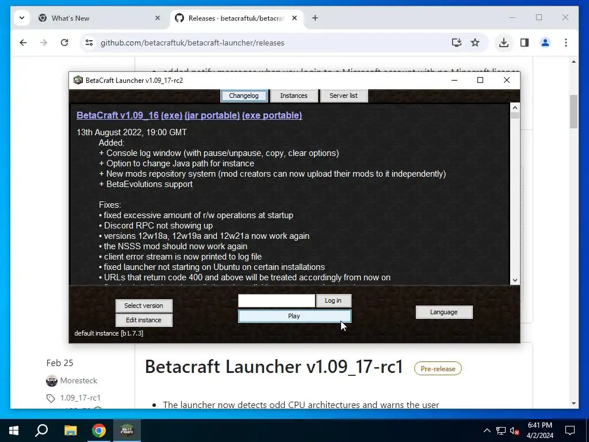Close the Releases betacraftuk tab
This screenshot has width=589, height=442.
click(x=294, y=18)
